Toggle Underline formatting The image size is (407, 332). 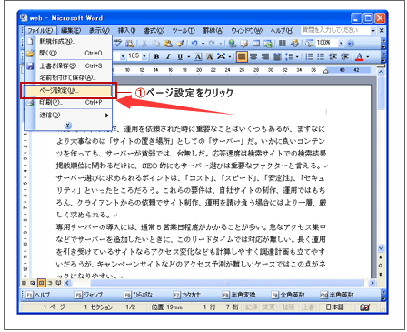pos(180,56)
